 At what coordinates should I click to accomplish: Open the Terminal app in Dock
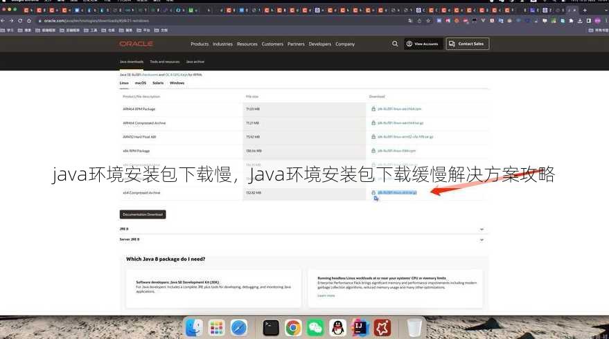pos(271,328)
